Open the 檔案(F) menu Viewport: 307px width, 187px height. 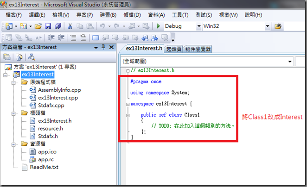(x=13, y=15)
